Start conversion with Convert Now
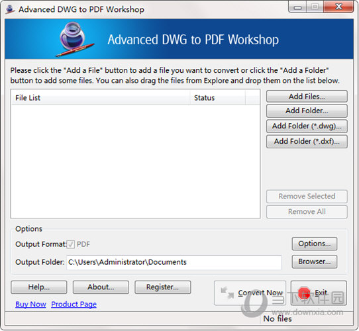This screenshot has height=331, width=359. pos(250,293)
